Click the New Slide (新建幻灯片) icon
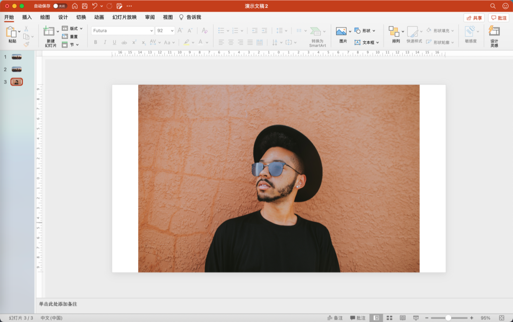This screenshot has width=513, height=322. tap(49, 31)
